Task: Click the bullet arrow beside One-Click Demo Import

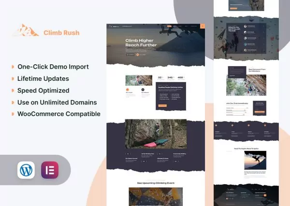Action: 13,67
